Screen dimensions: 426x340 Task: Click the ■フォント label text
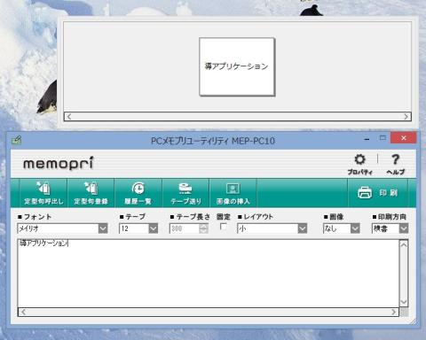click(x=35, y=217)
